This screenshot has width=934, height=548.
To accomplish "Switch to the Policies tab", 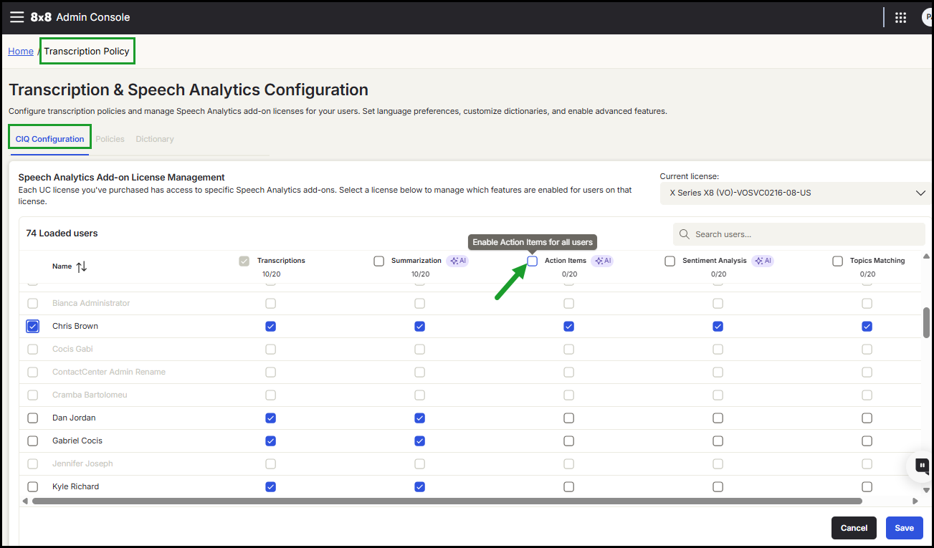I will click(x=110, y=139).
